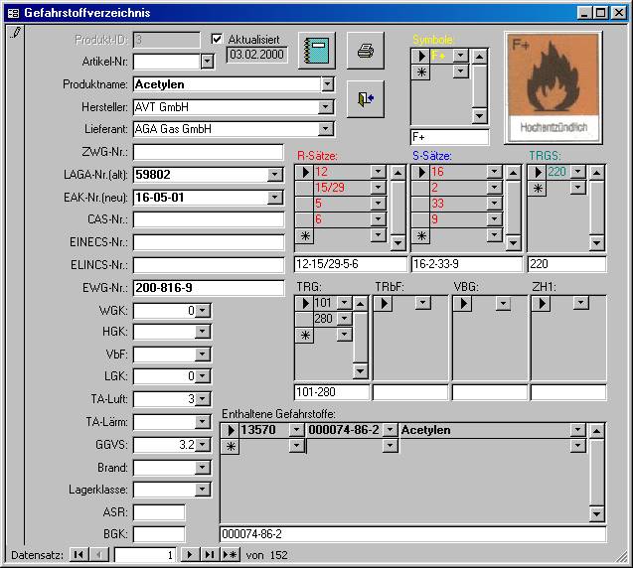Expand the Lieferant dropdown
633x568 pixels.
pos(325,129)
